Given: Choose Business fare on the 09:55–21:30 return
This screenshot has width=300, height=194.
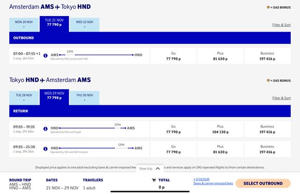Looking at the screenshot, I should point(267,149).
